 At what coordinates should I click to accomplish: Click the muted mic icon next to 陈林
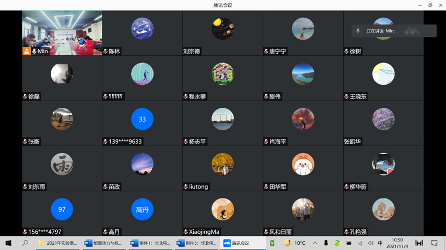point(105,52)
